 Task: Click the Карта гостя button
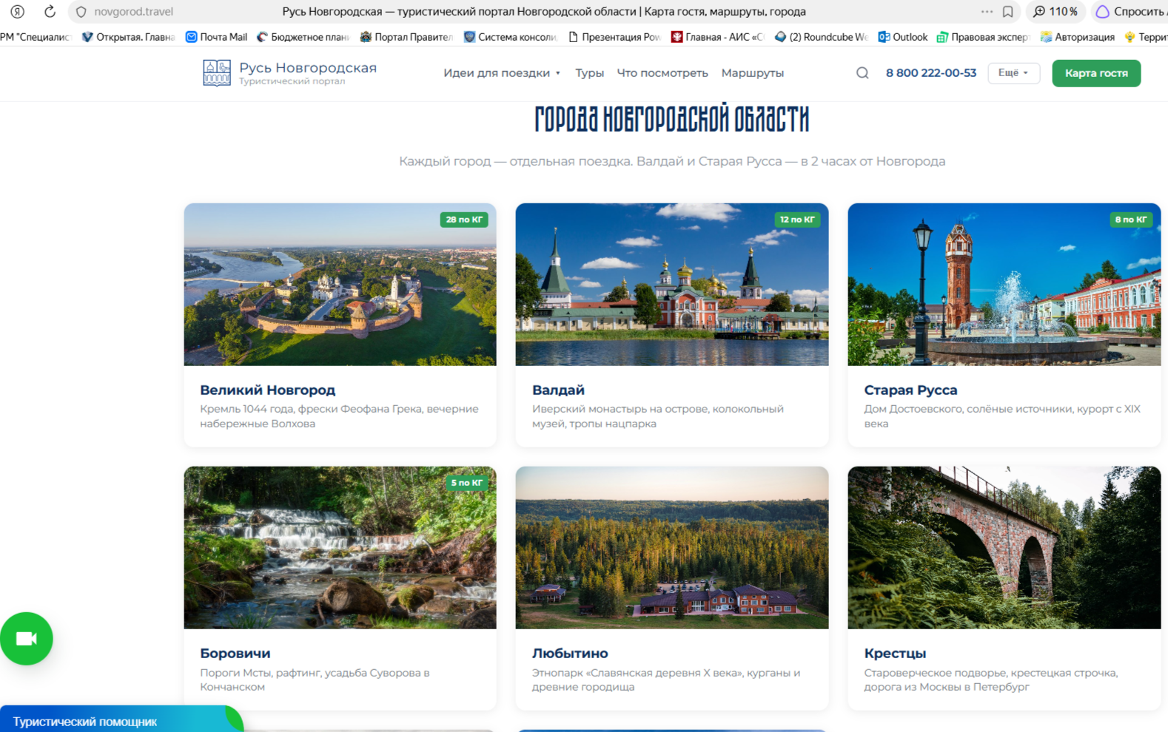(x=1096, y=73)
